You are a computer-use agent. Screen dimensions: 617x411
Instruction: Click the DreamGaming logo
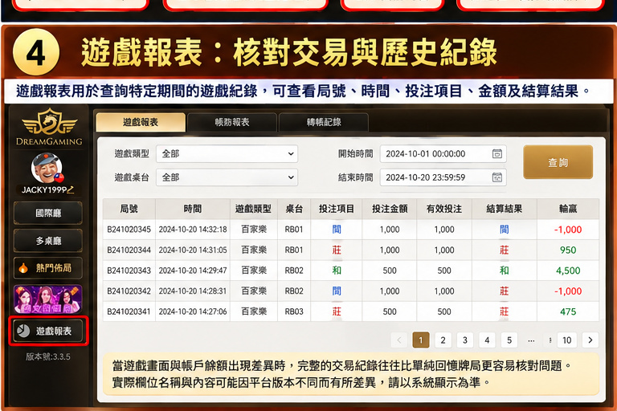49,127
